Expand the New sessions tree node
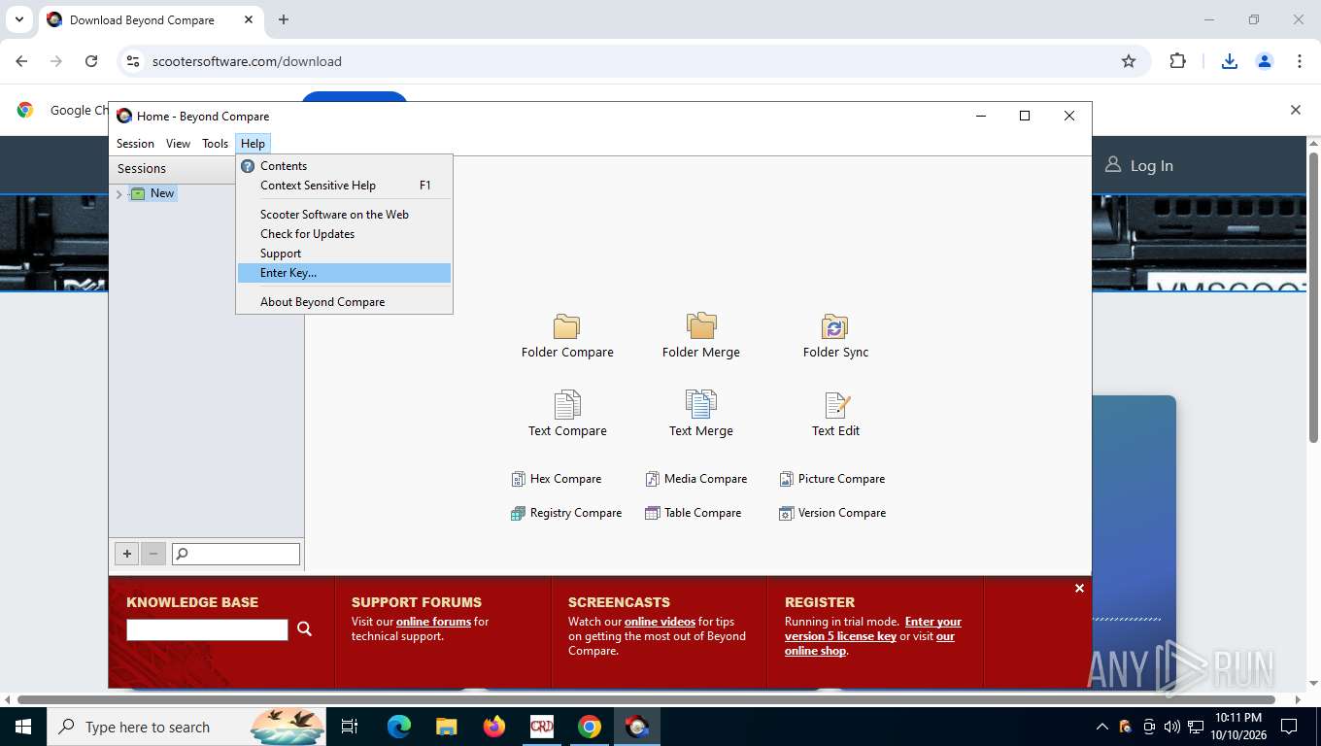1321x746 pixels. pos(119,194)
